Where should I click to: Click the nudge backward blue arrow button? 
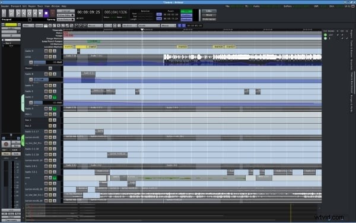point(179,26)
